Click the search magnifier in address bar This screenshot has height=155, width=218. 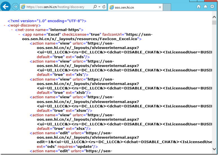95,7
